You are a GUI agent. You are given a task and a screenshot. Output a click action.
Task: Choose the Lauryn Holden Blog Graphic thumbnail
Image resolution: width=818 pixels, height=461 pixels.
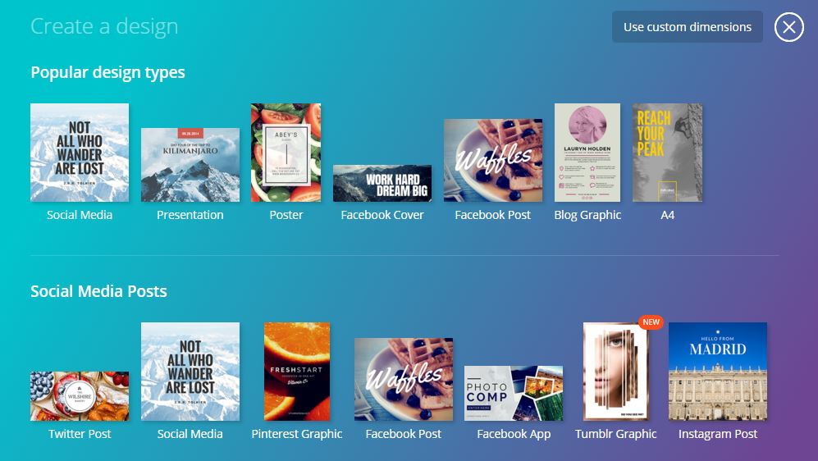(x=587, y=153)
